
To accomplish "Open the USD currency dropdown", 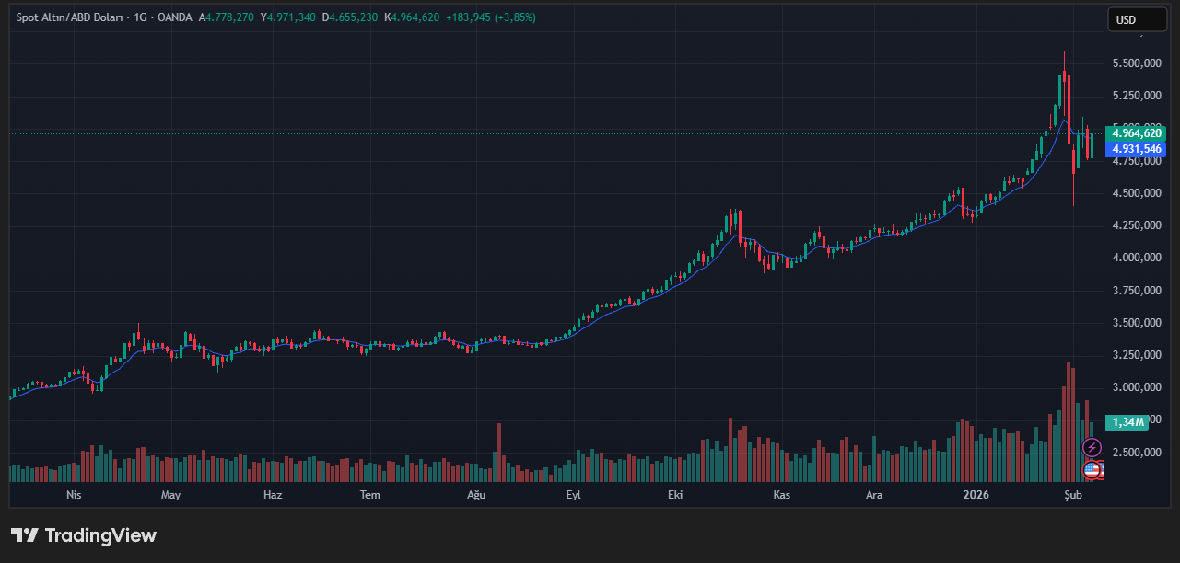I will tap(1136, 19).
